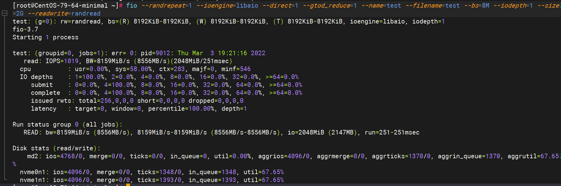
Task: Click the 'ctx=283' value
Action: click(172, 69)
